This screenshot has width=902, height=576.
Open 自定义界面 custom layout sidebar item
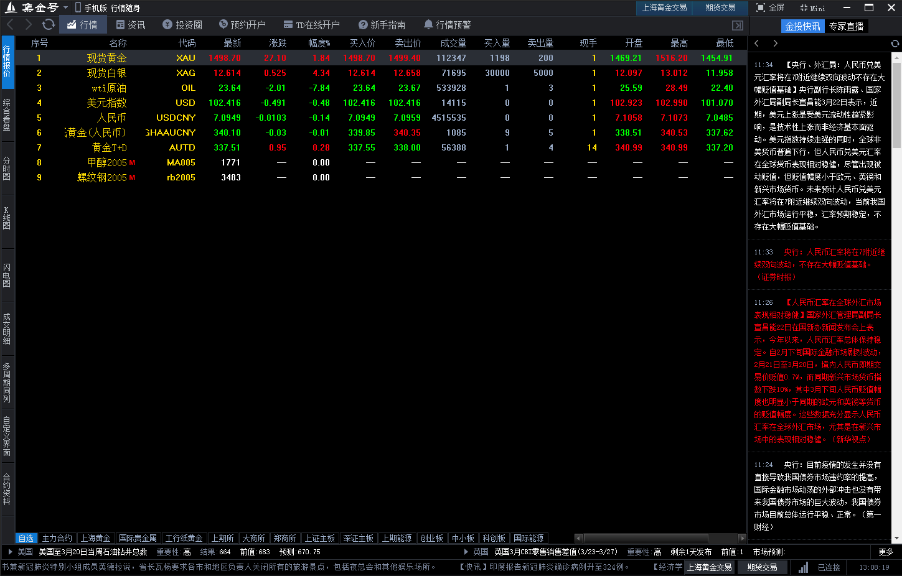click(x=7, y=436)
